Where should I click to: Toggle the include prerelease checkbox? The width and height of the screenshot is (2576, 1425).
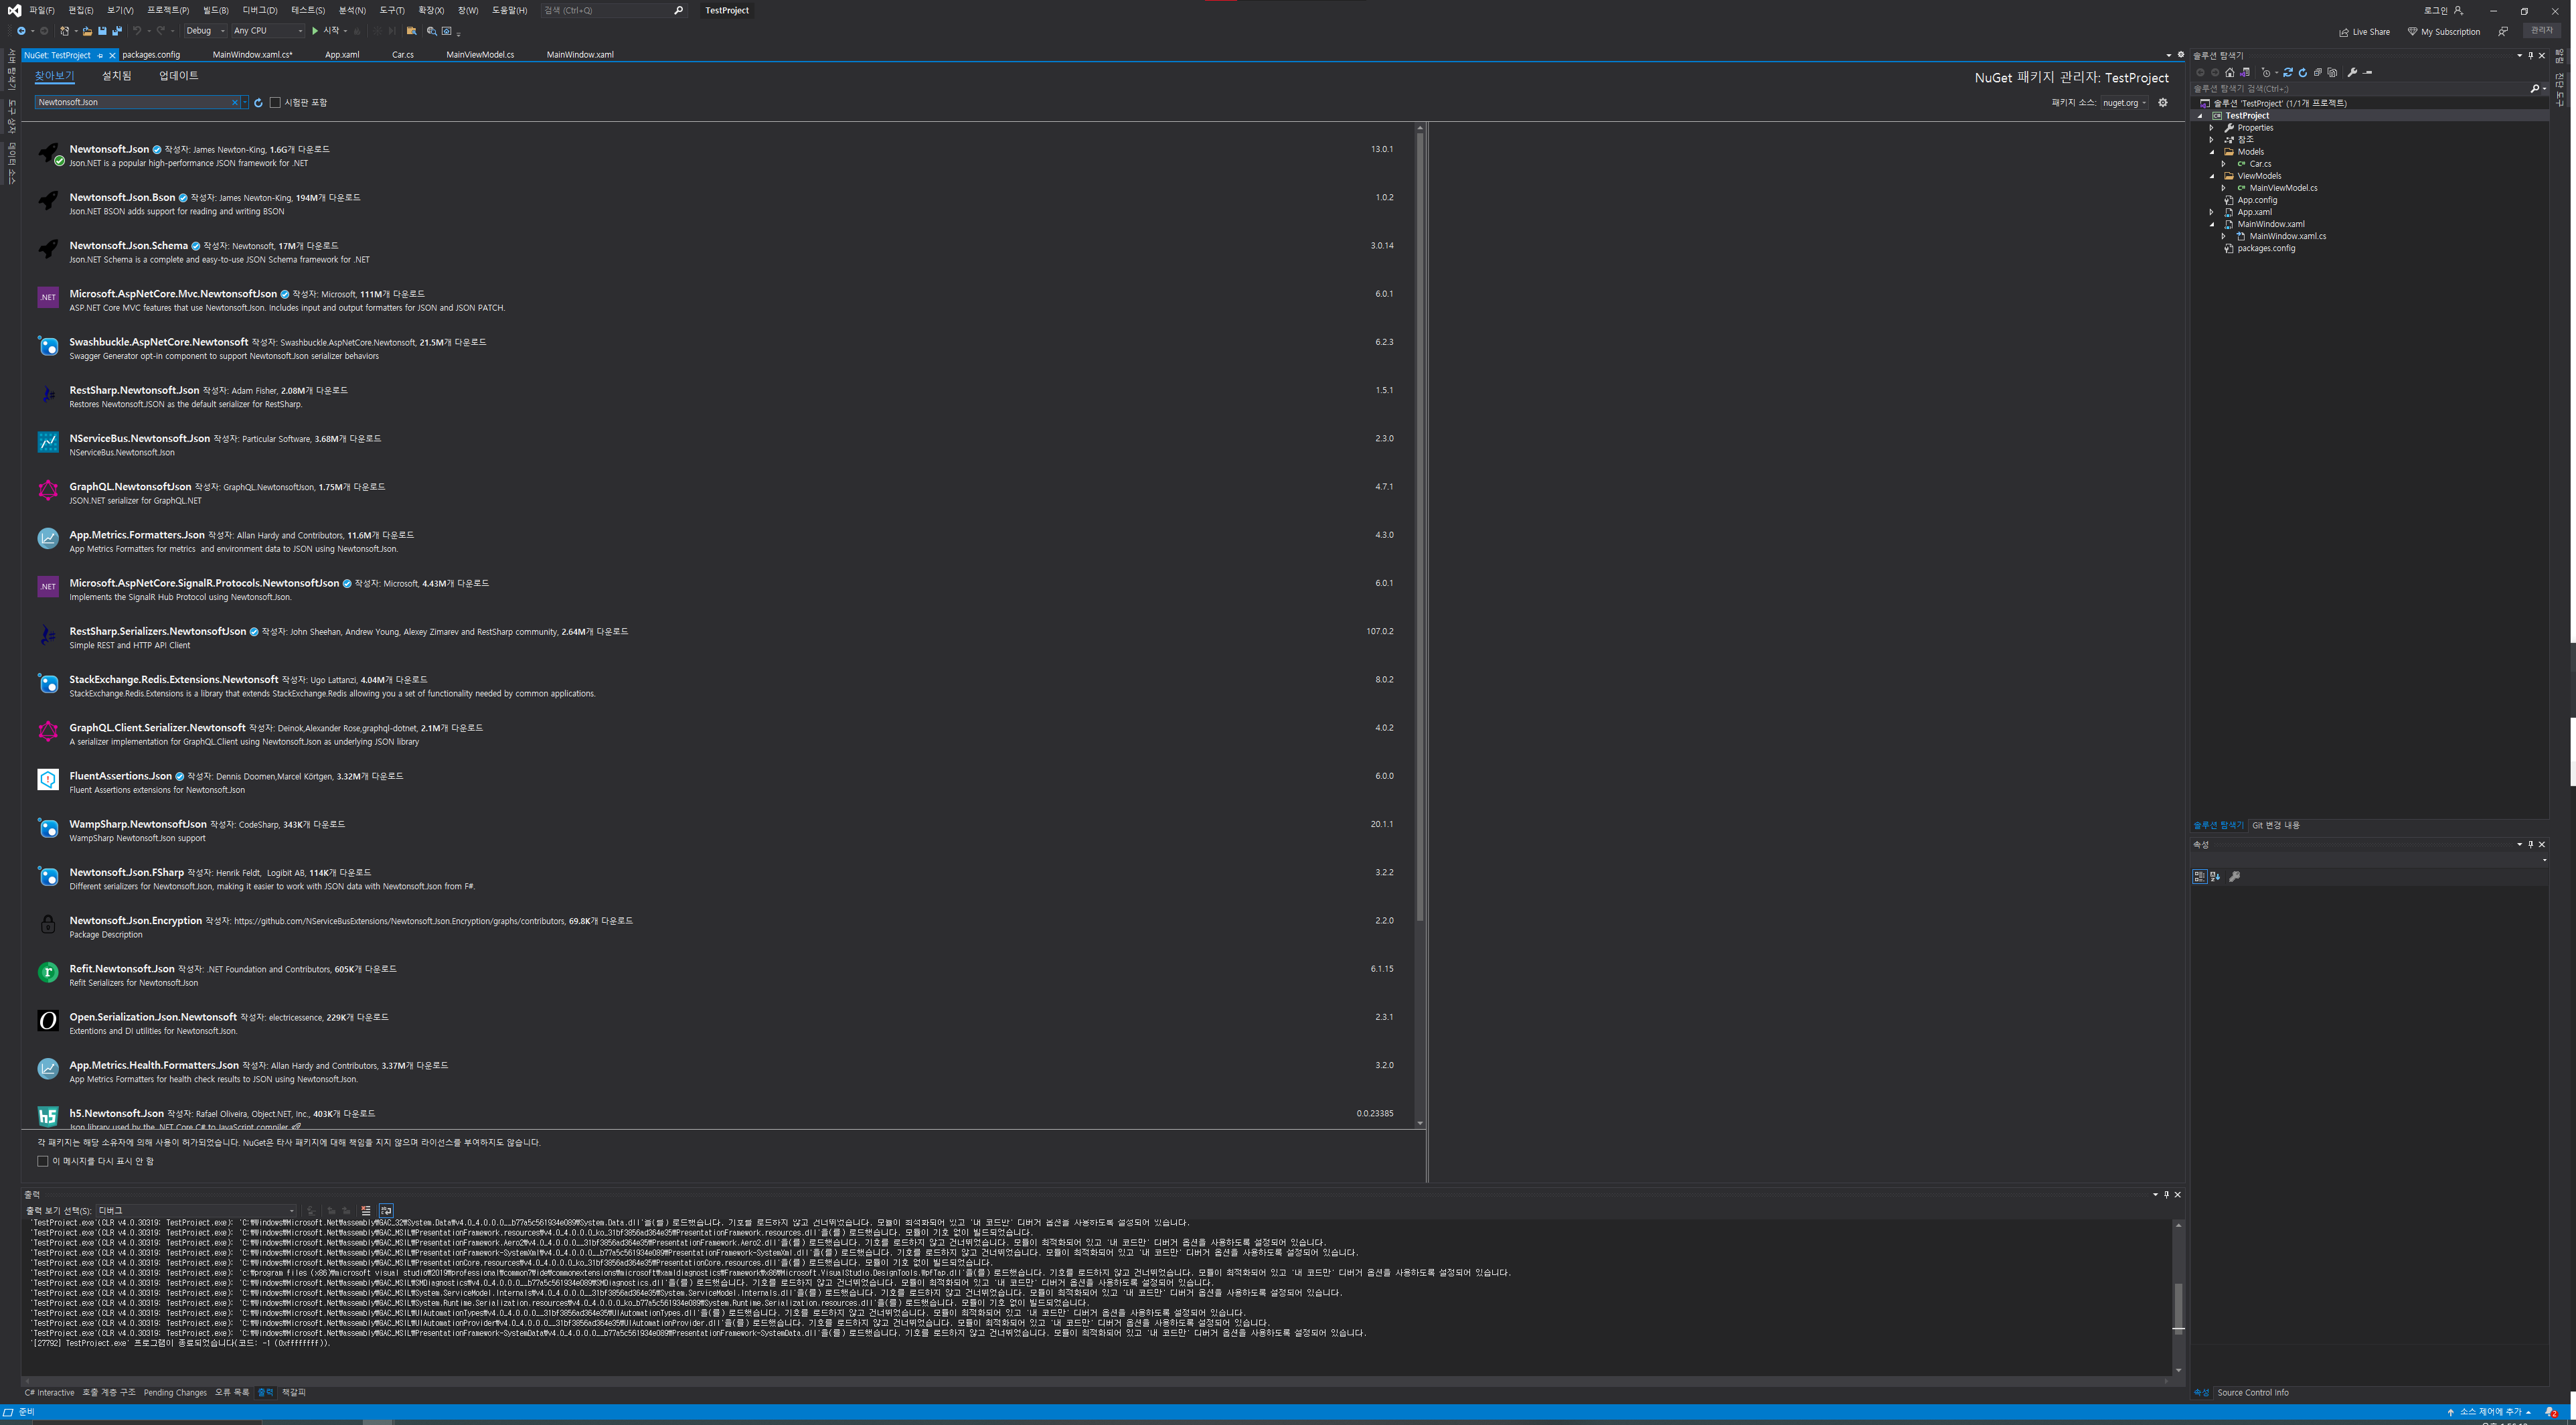(275, 102)
